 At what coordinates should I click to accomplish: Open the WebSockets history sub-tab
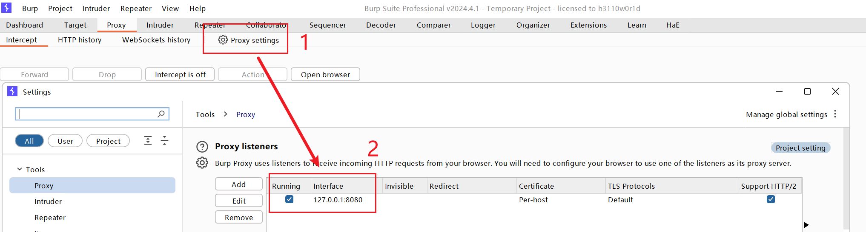coord(156,40)
